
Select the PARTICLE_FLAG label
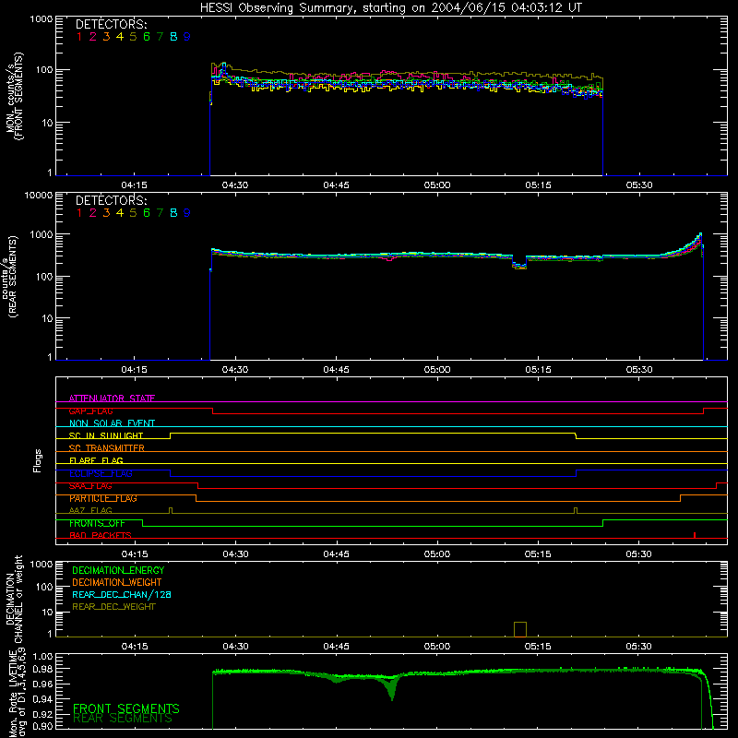[103, 498]
